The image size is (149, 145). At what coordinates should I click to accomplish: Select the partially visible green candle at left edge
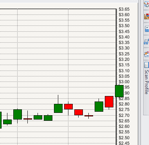(x=1, y=120)
